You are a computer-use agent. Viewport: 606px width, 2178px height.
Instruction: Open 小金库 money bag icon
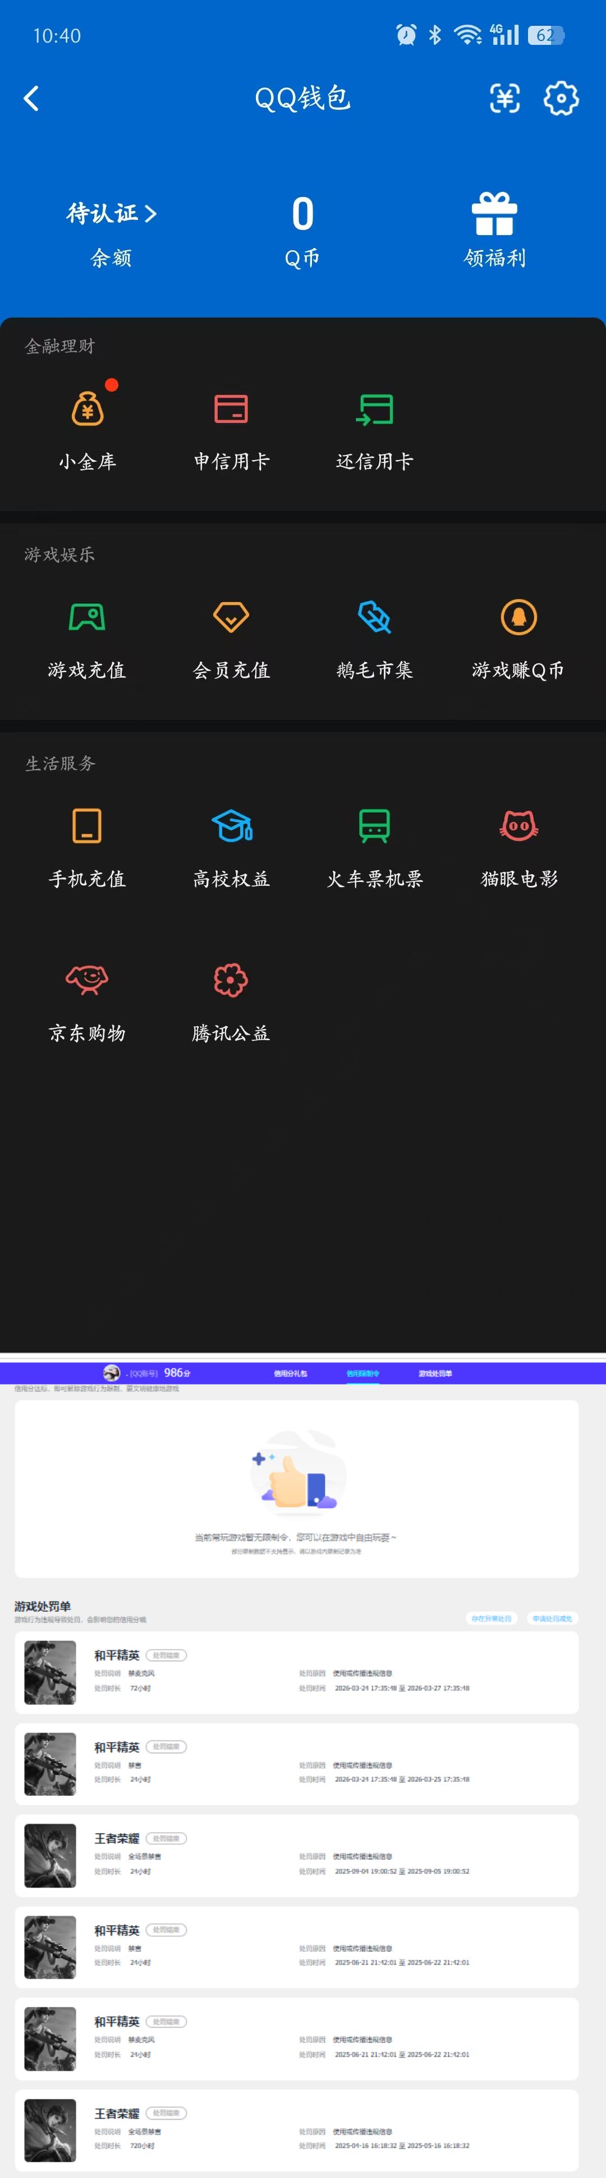point(87,409)
